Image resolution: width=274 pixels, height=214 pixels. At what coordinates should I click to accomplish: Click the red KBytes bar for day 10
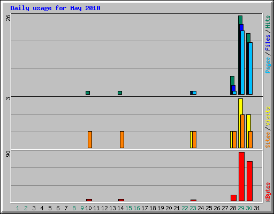[89, 200]
